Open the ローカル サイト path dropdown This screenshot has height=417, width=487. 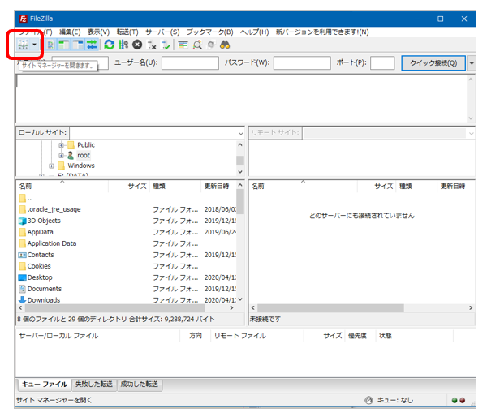tap(241, 134)
